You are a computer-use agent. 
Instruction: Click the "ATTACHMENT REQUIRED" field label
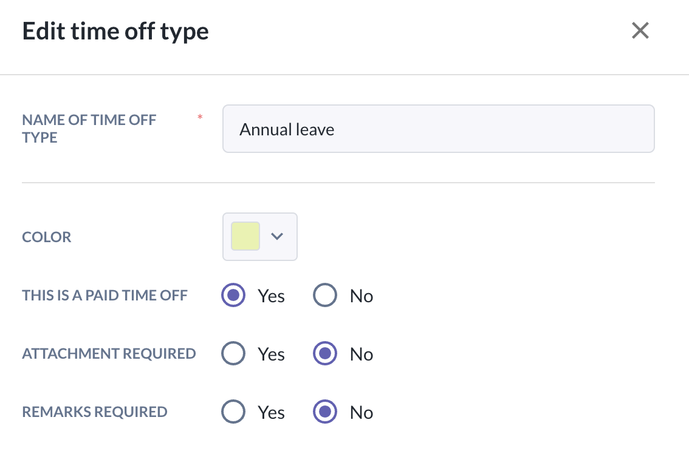point(109,354)
